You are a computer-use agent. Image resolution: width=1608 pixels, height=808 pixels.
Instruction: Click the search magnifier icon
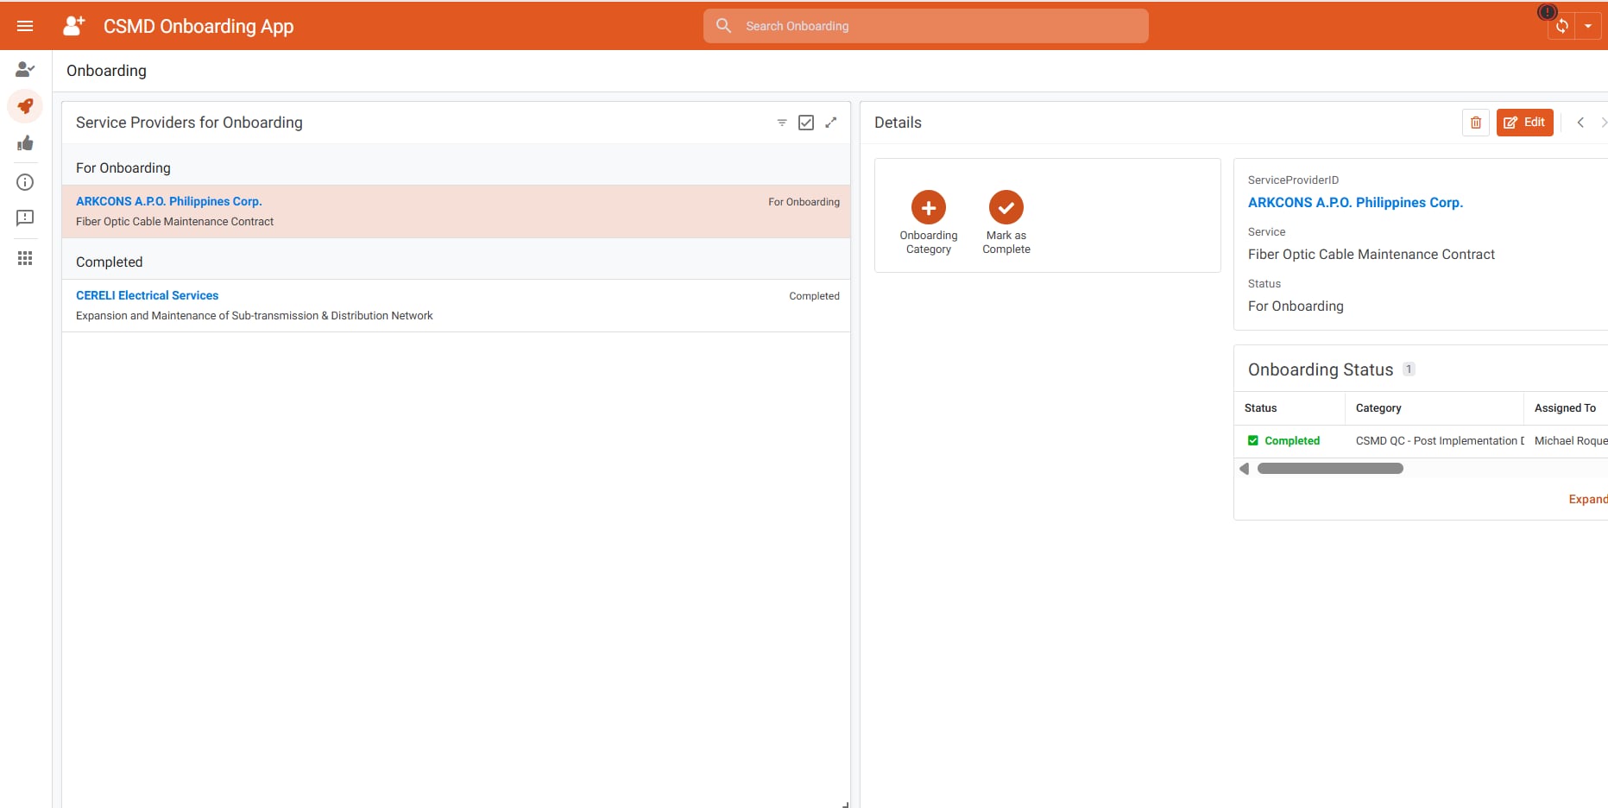724,26
